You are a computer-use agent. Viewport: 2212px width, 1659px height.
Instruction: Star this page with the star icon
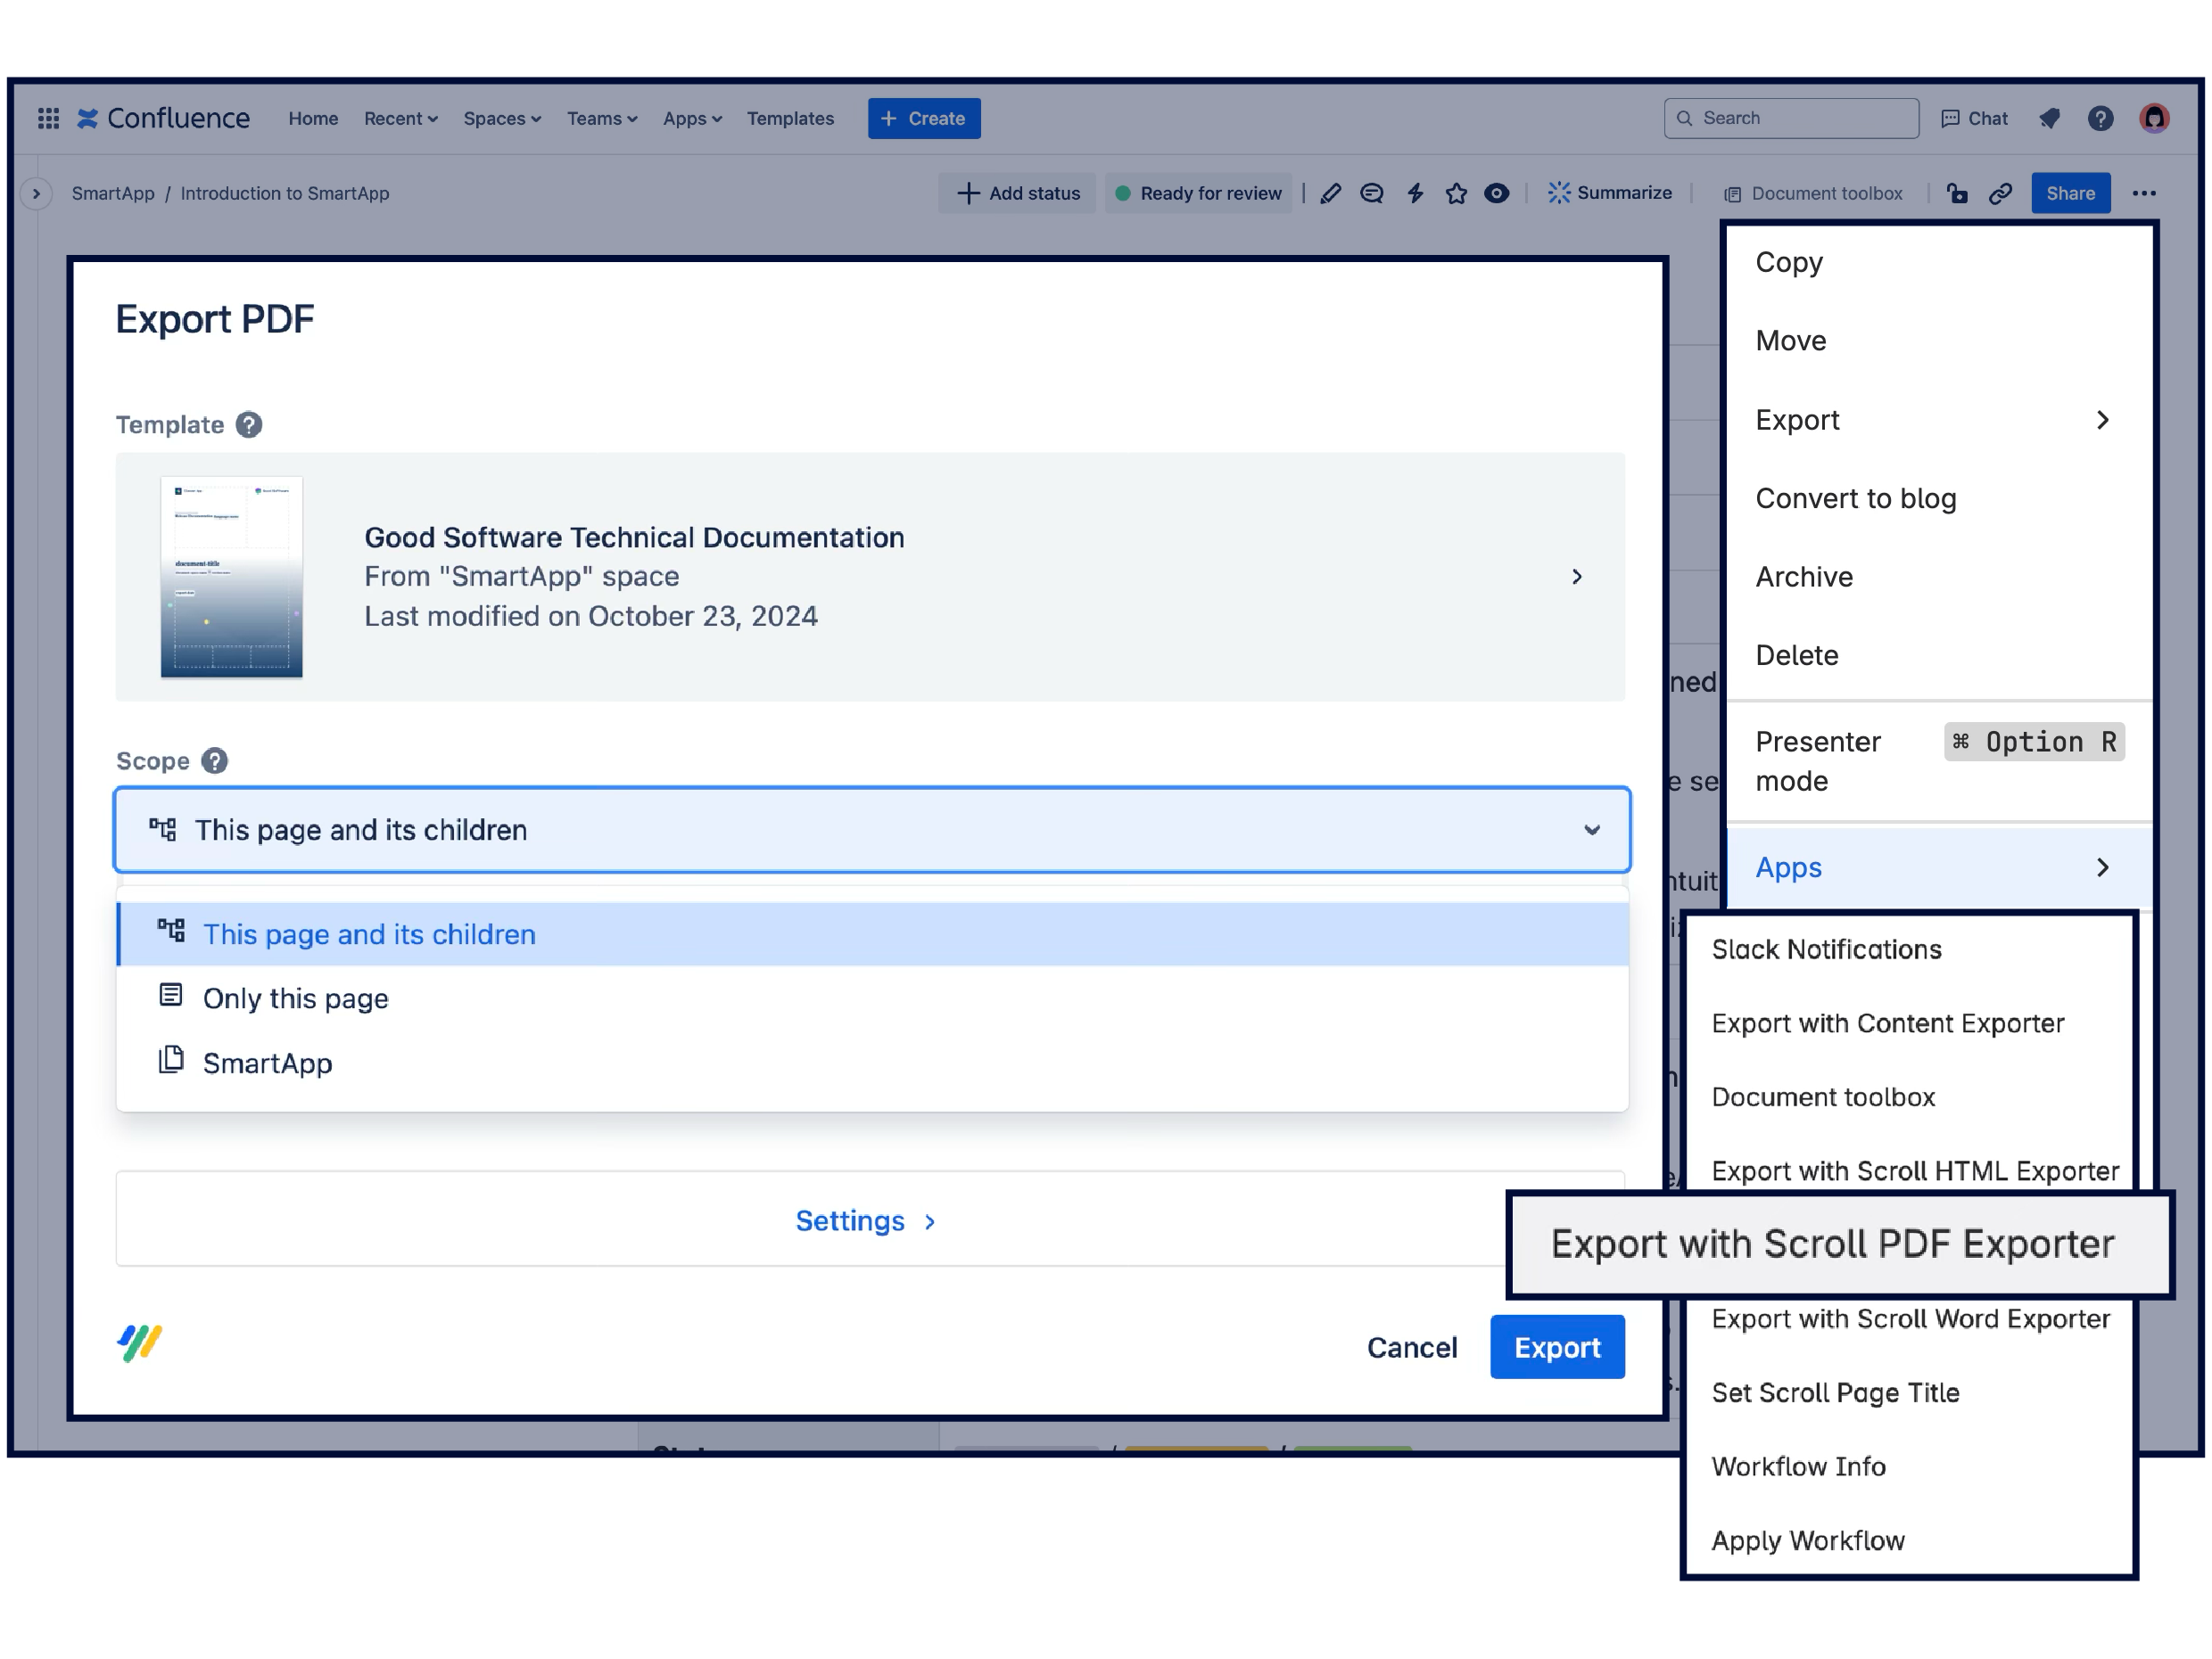[x=1456, y=193]
